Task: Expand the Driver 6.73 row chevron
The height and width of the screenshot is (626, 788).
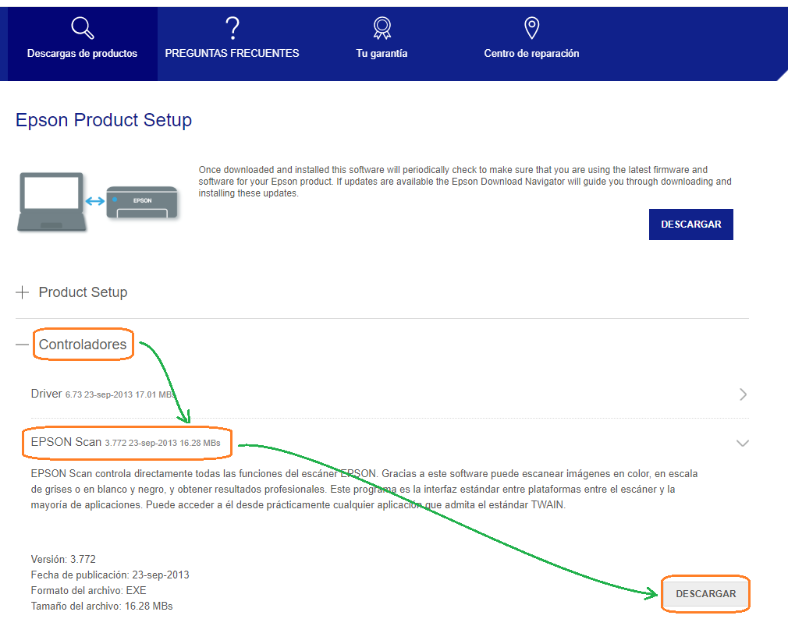Action: pos(743,394)
